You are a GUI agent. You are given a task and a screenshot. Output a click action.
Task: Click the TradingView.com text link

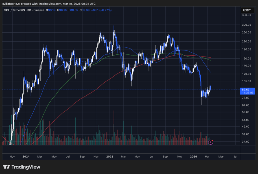pos(48,4)
